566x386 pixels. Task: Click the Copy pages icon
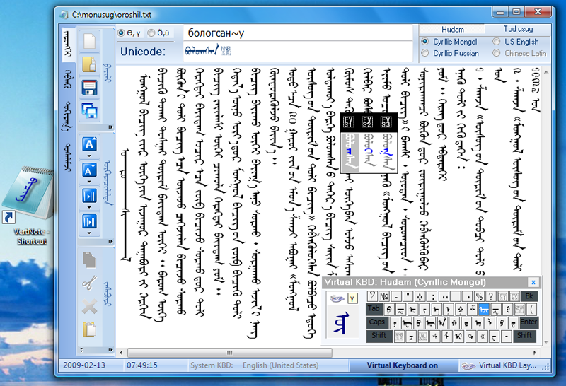(x=89, y=259)
